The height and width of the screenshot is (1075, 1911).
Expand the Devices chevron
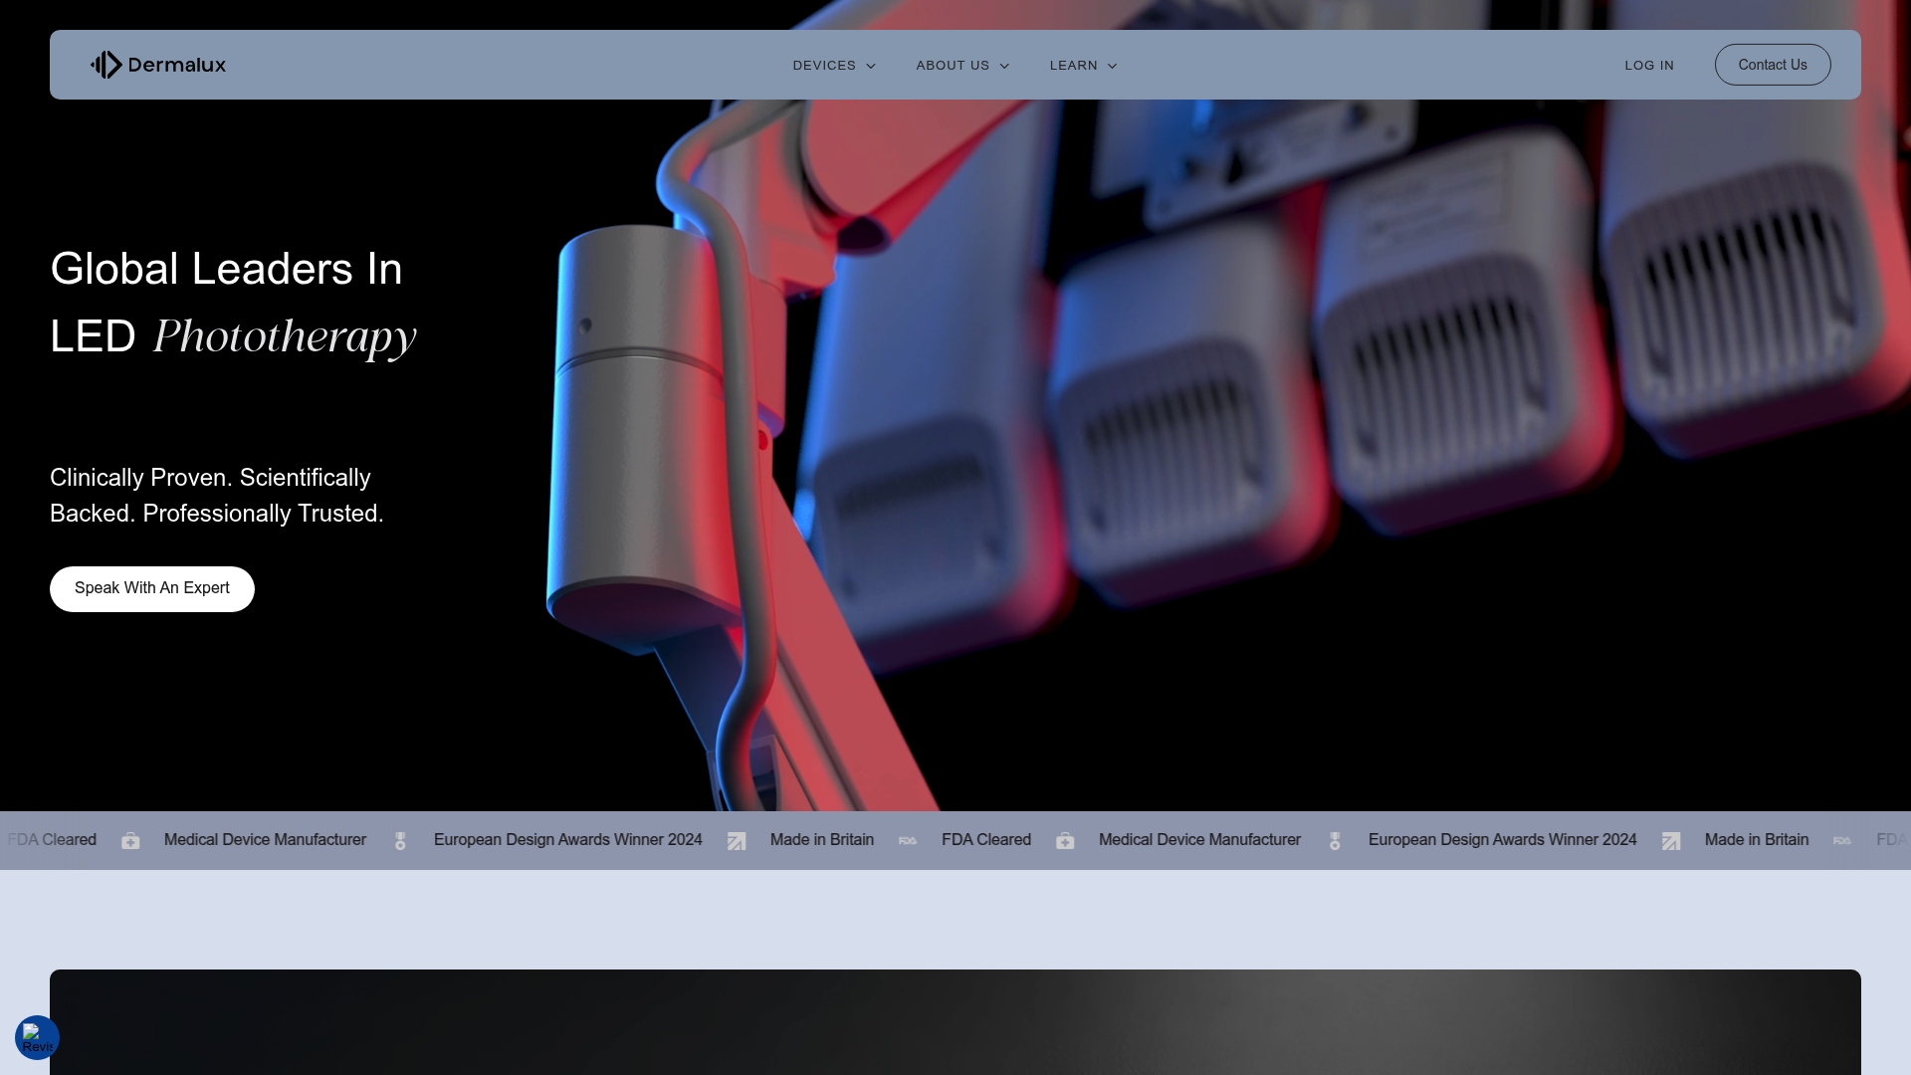point(871,66)
